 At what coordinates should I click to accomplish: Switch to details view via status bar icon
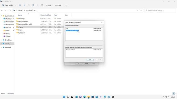coord(174,94)
